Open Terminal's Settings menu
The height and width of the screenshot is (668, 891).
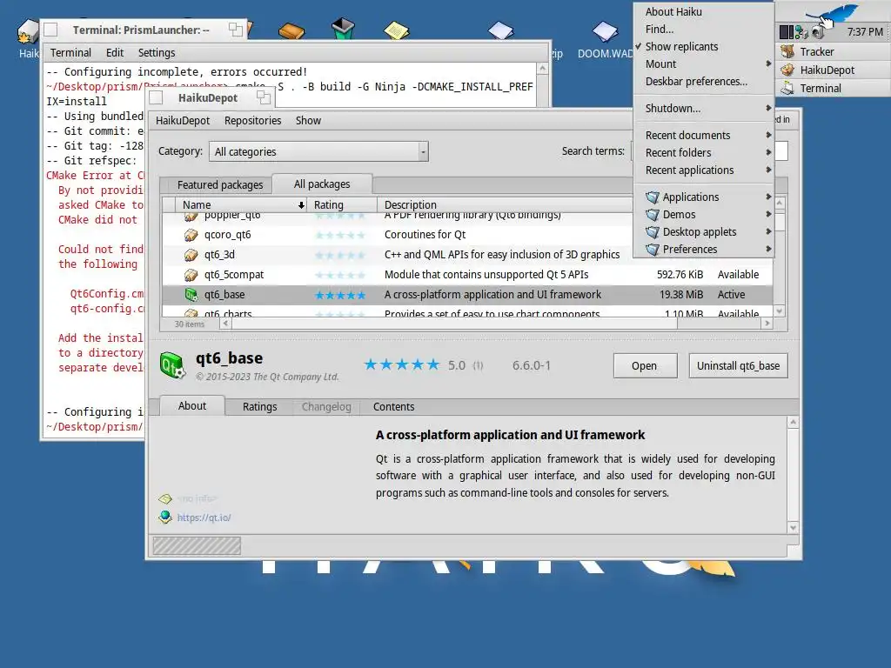[157, 53]
